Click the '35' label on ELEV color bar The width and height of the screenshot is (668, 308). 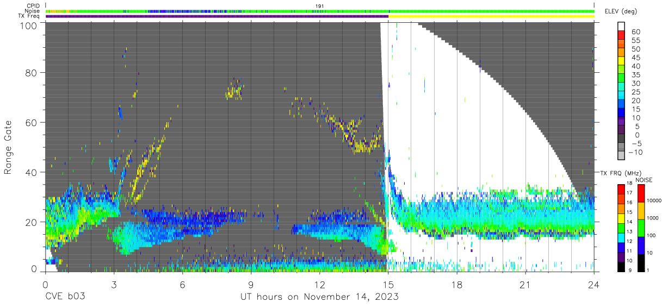point(635,75)
